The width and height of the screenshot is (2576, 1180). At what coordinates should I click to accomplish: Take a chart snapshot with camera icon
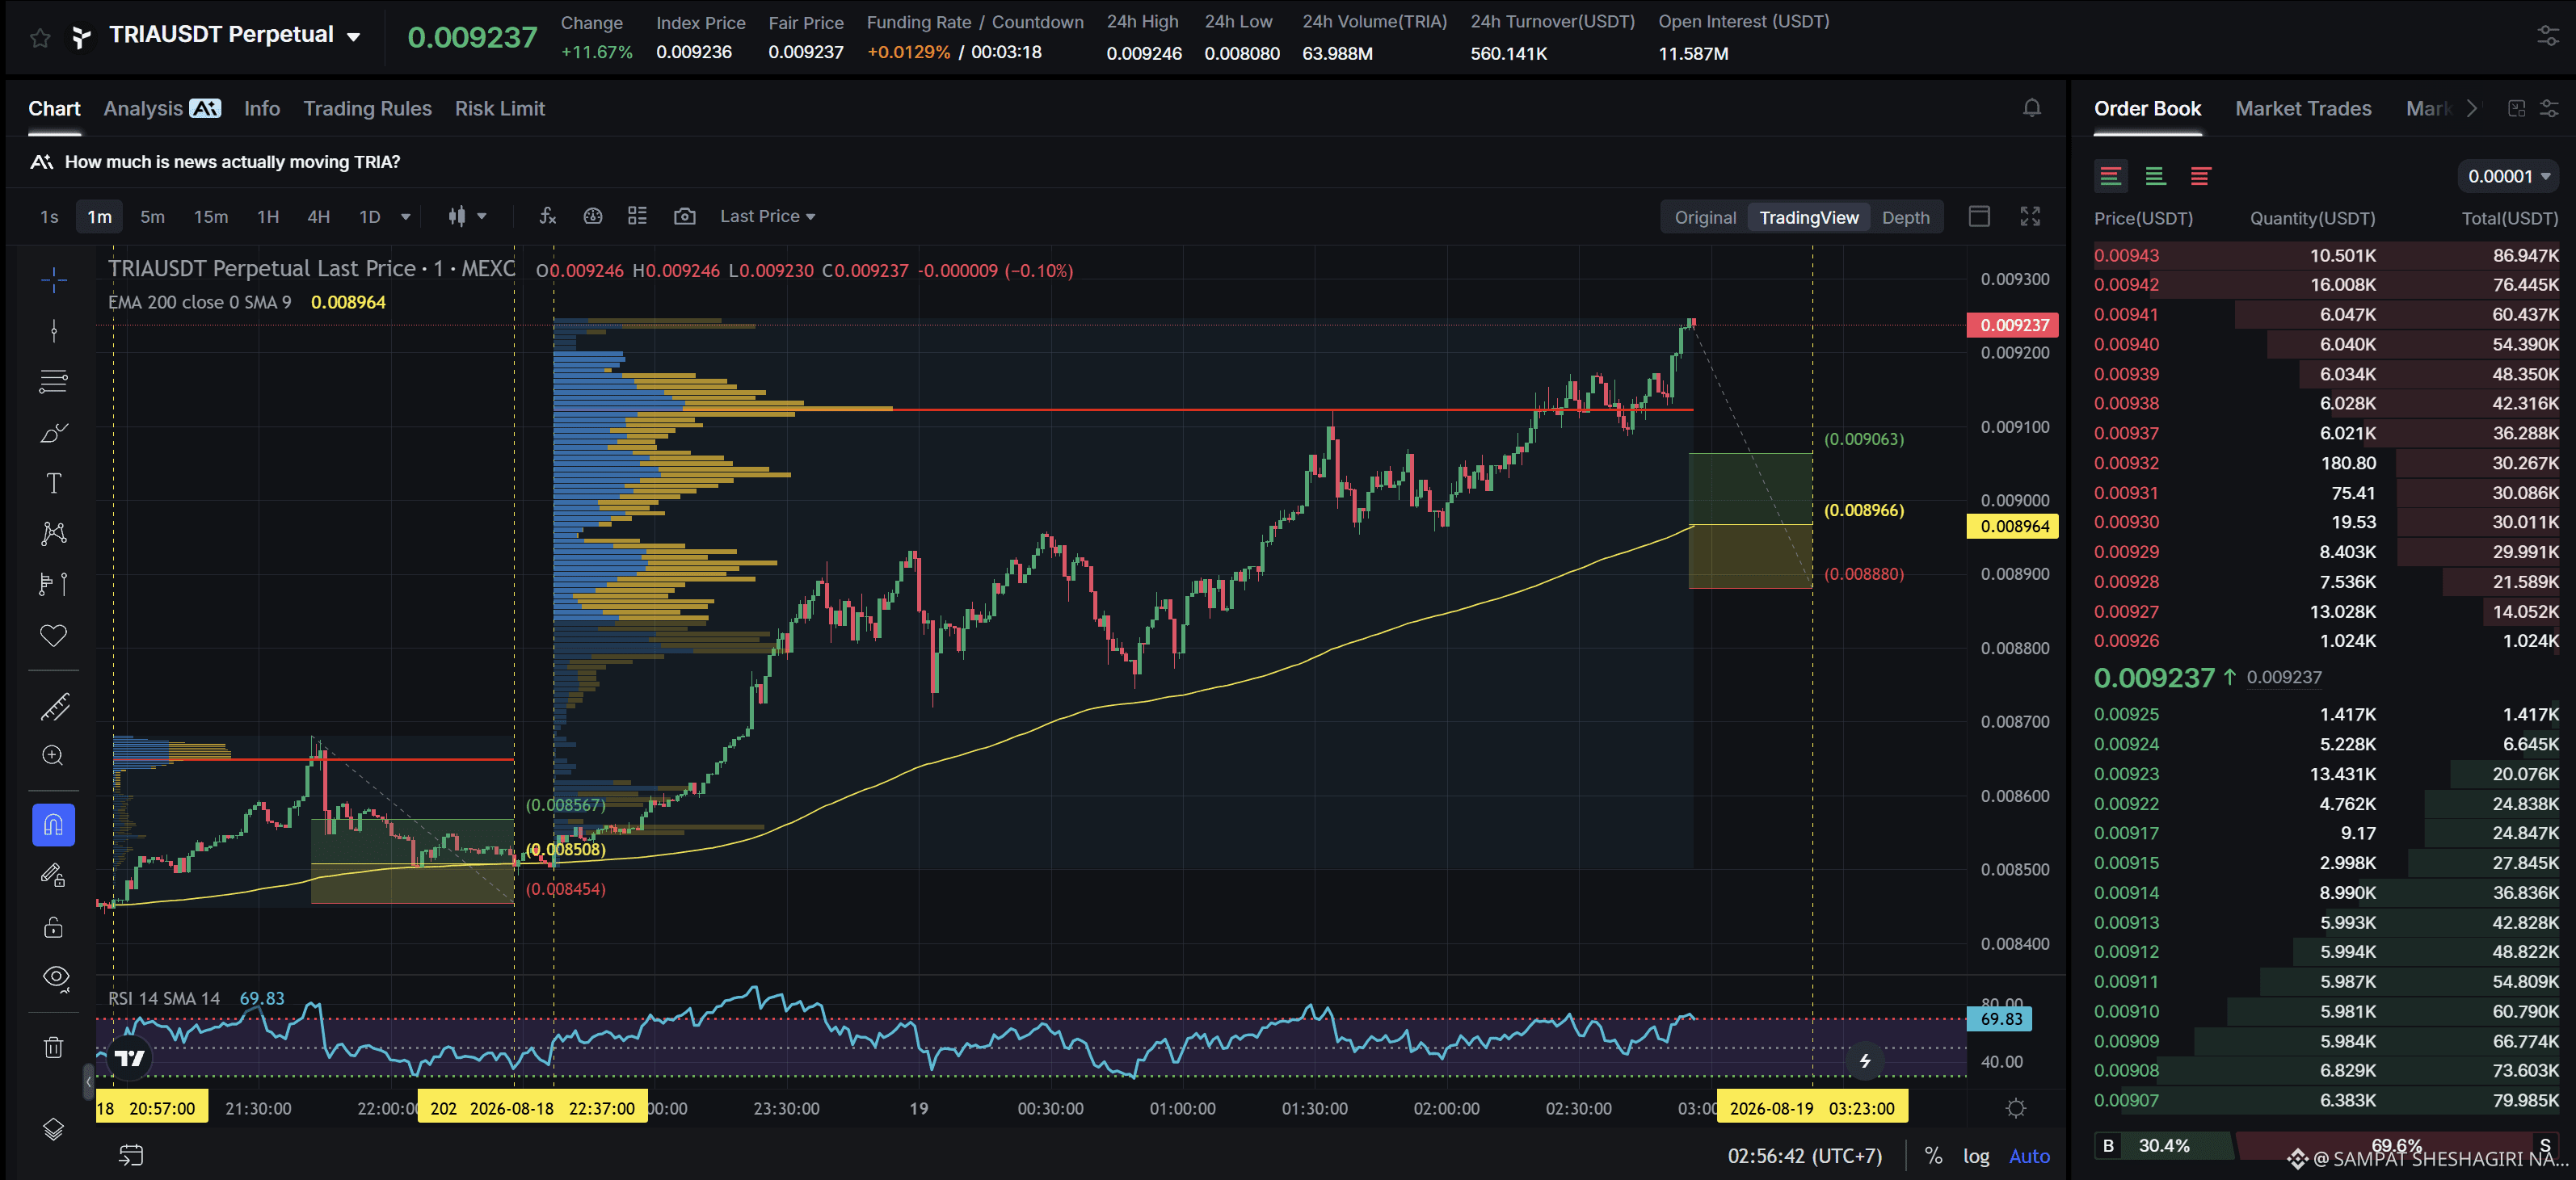coord(684,216)
